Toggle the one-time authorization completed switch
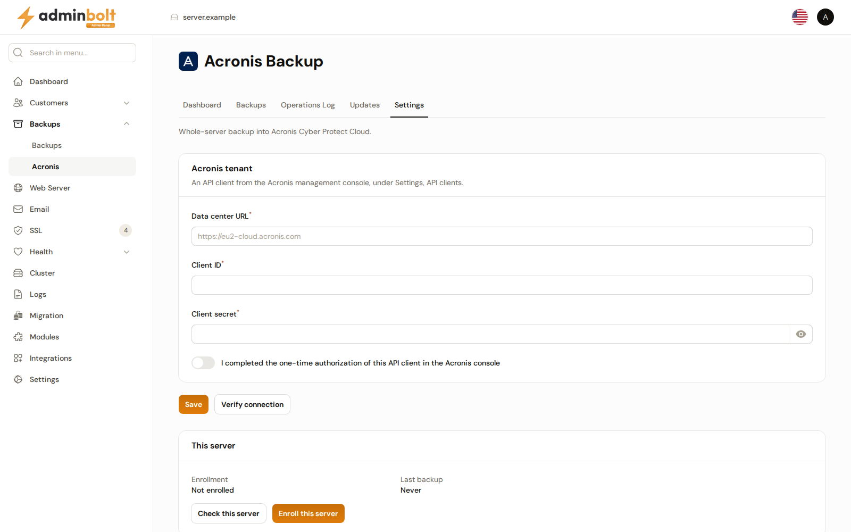851x532 pixels. pos(203,363)
